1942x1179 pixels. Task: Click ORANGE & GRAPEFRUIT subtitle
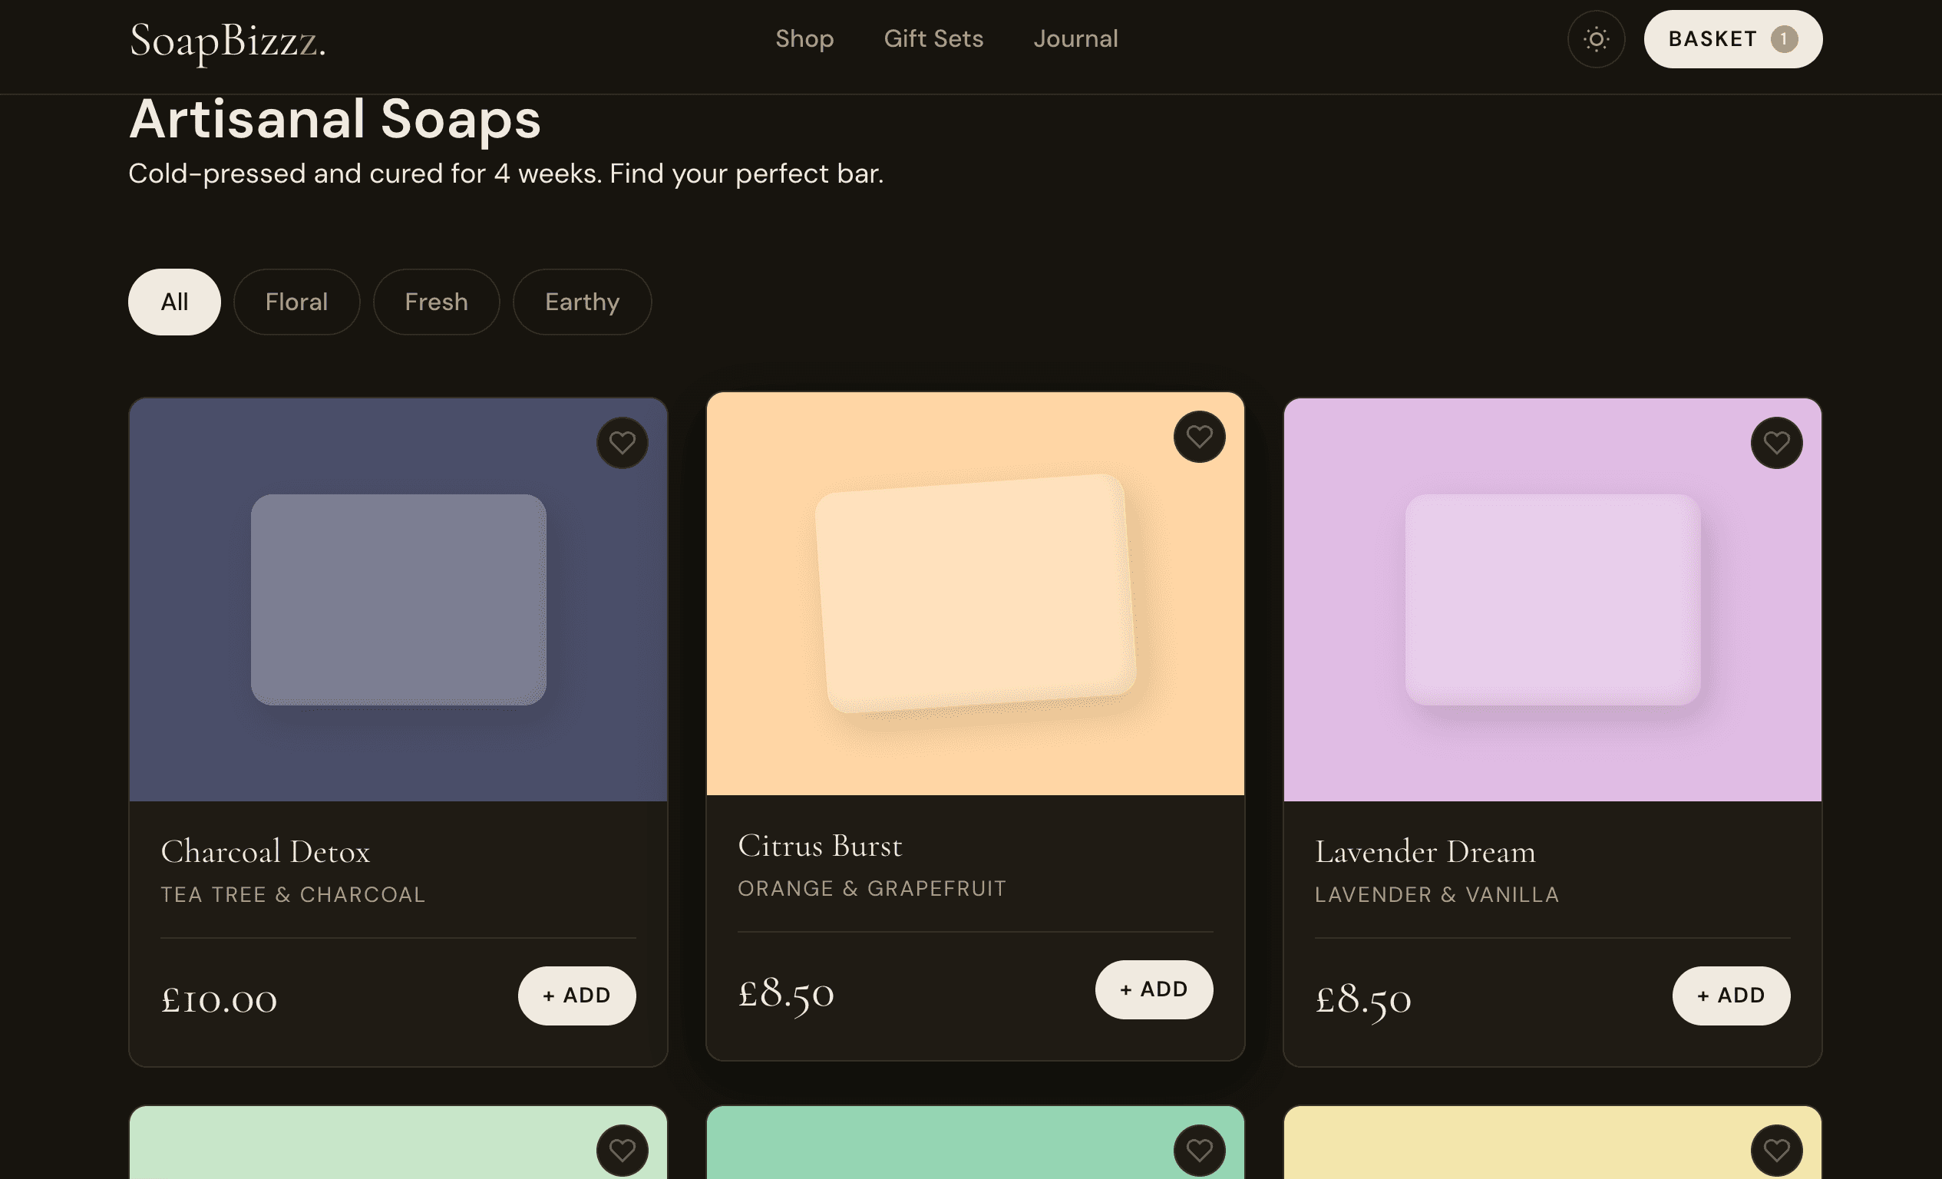click(x=872, y=888)
